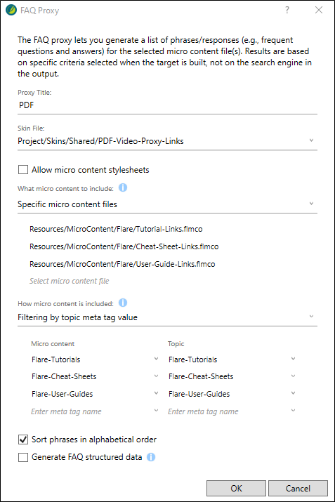Click the info icon next to Generate FAQ structured data
The height and width of the screenshot is (502, 335).
(x=151, y=457)
